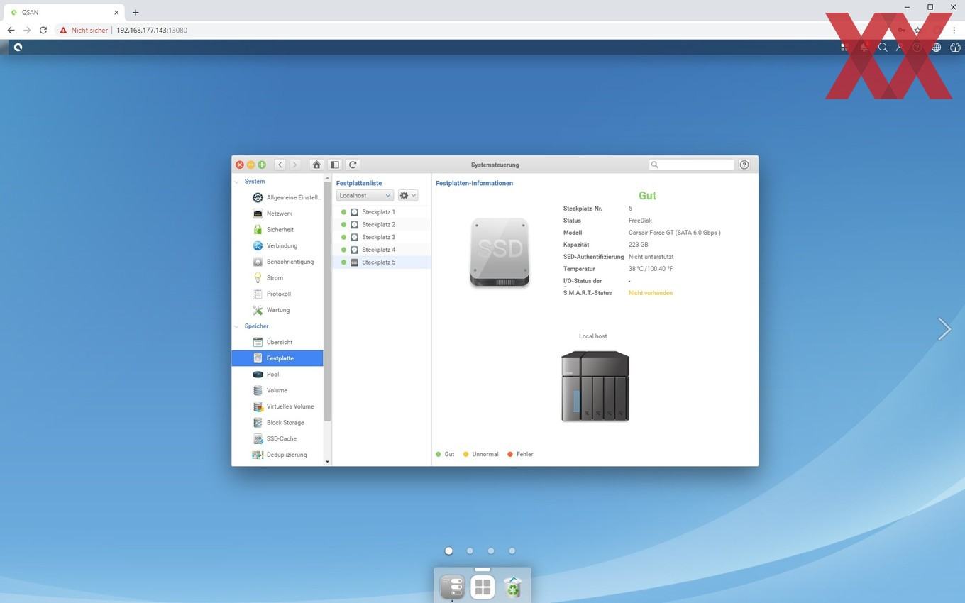Switch to fourth desktop page dot
Image resolution: width=965 pixels, height=603 pixels.
pyautogui.click(x=512, y=551)
